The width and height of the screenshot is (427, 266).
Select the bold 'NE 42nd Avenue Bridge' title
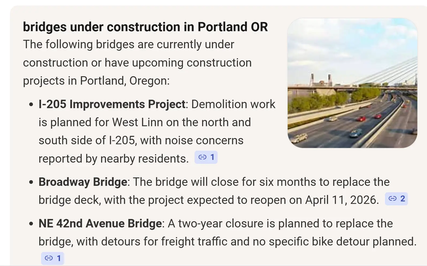(x=100, y=224)
